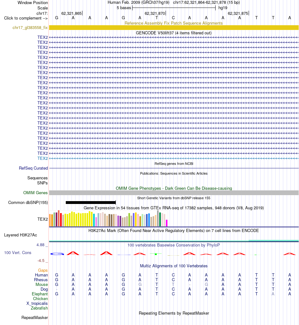The height and width of the screenshot is (325, 299).
Task: Open 'RefSeq genes from NCBI' track title
Action: tap(174, 164)
